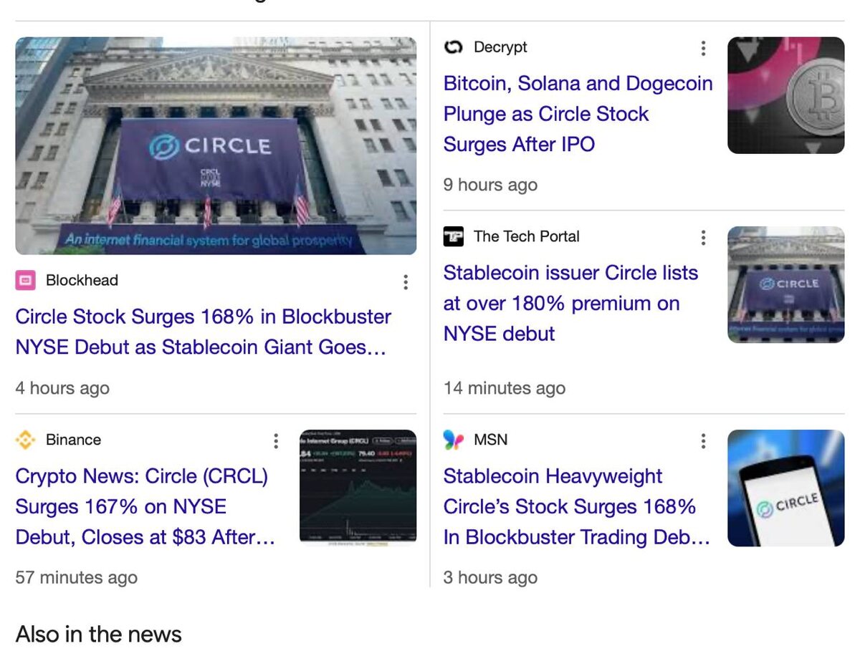Click the 'Also in the news' heading
The height and width of the screenshot is (661, 860).
[99, 635]
